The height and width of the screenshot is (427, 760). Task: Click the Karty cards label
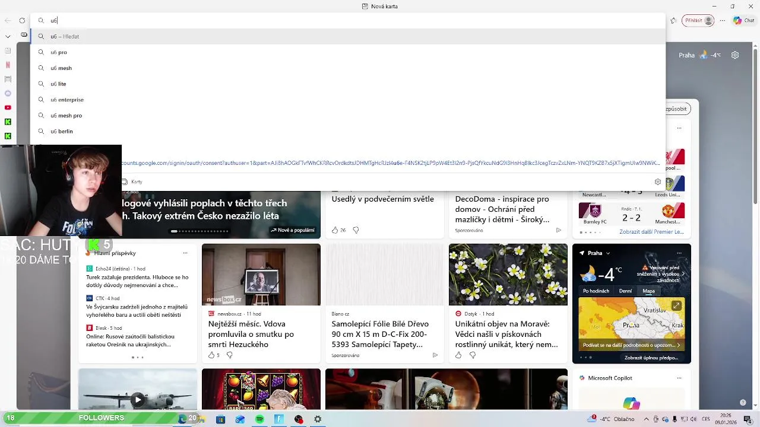tap(137, 182)
